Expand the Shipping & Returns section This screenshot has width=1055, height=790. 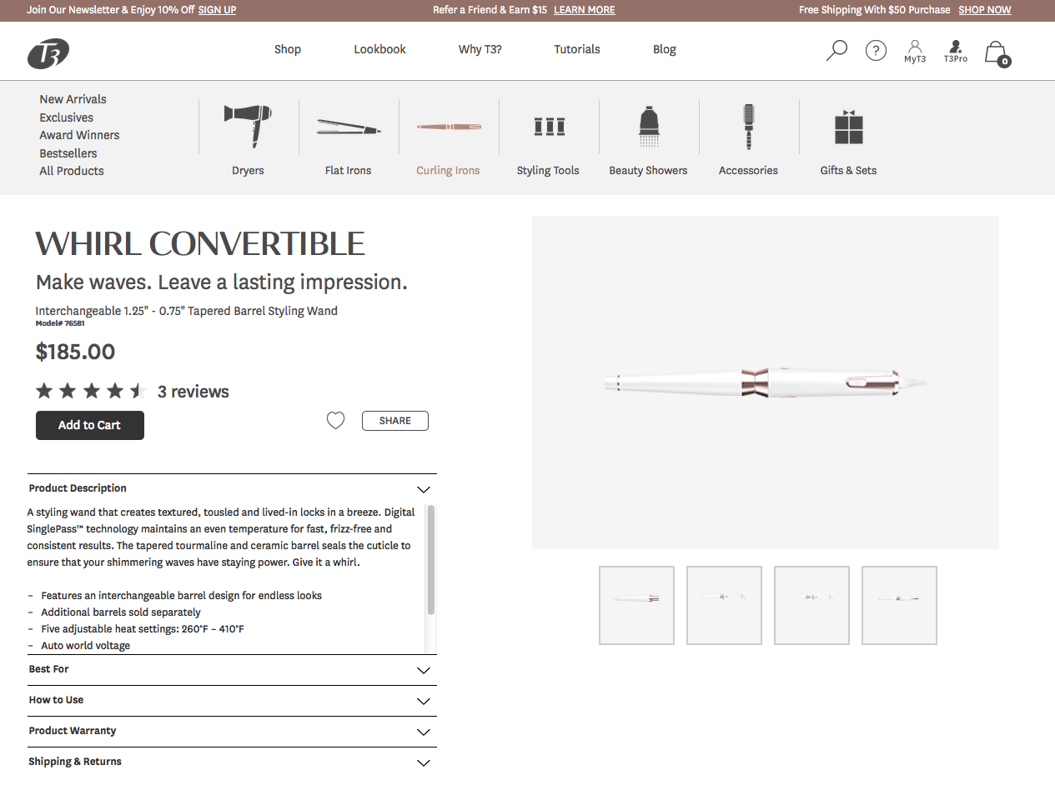point(232,762)
